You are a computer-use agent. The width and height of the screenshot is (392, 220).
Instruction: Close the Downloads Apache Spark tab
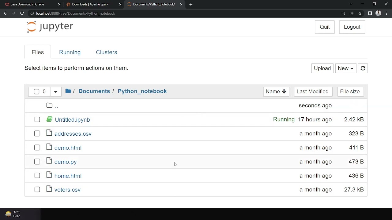[x=120, y=4]
